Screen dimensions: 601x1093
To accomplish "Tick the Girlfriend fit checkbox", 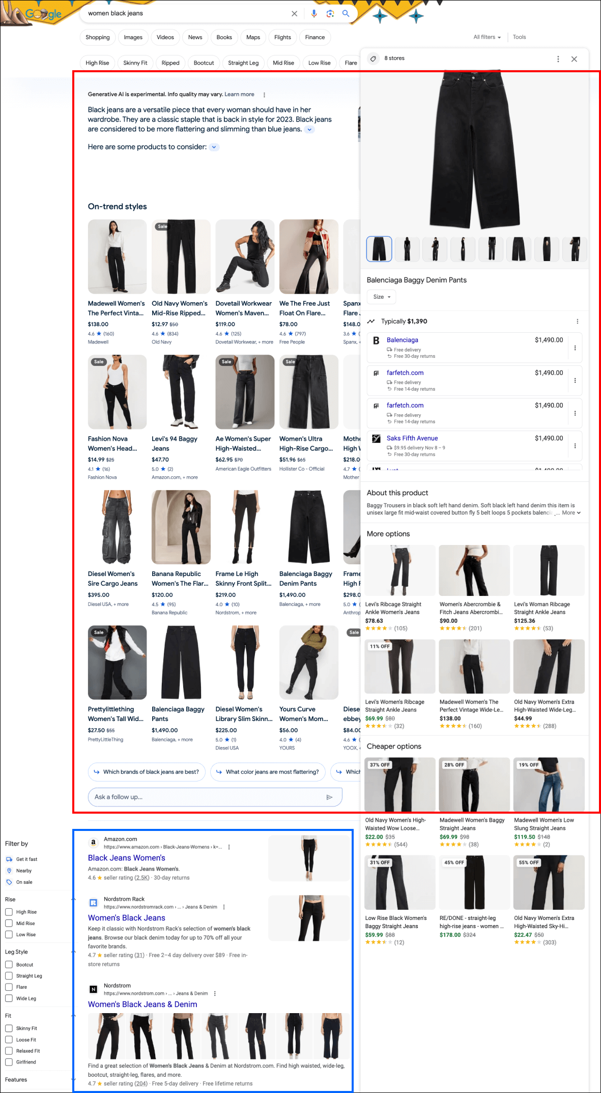I will (x=9, y=1062).
